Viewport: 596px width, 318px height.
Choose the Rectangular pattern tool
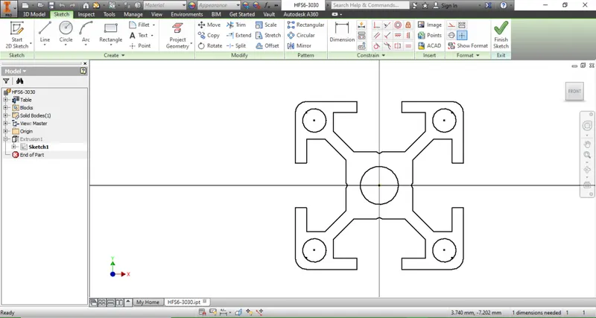point(306,25)
